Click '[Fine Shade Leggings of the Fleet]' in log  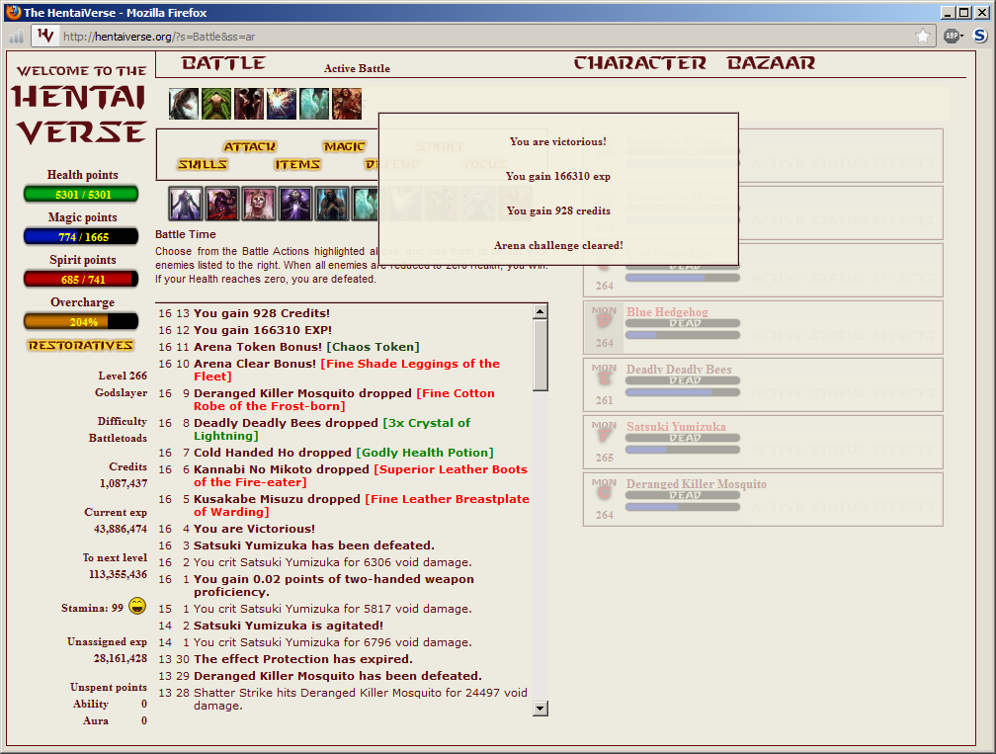point(347,370)
